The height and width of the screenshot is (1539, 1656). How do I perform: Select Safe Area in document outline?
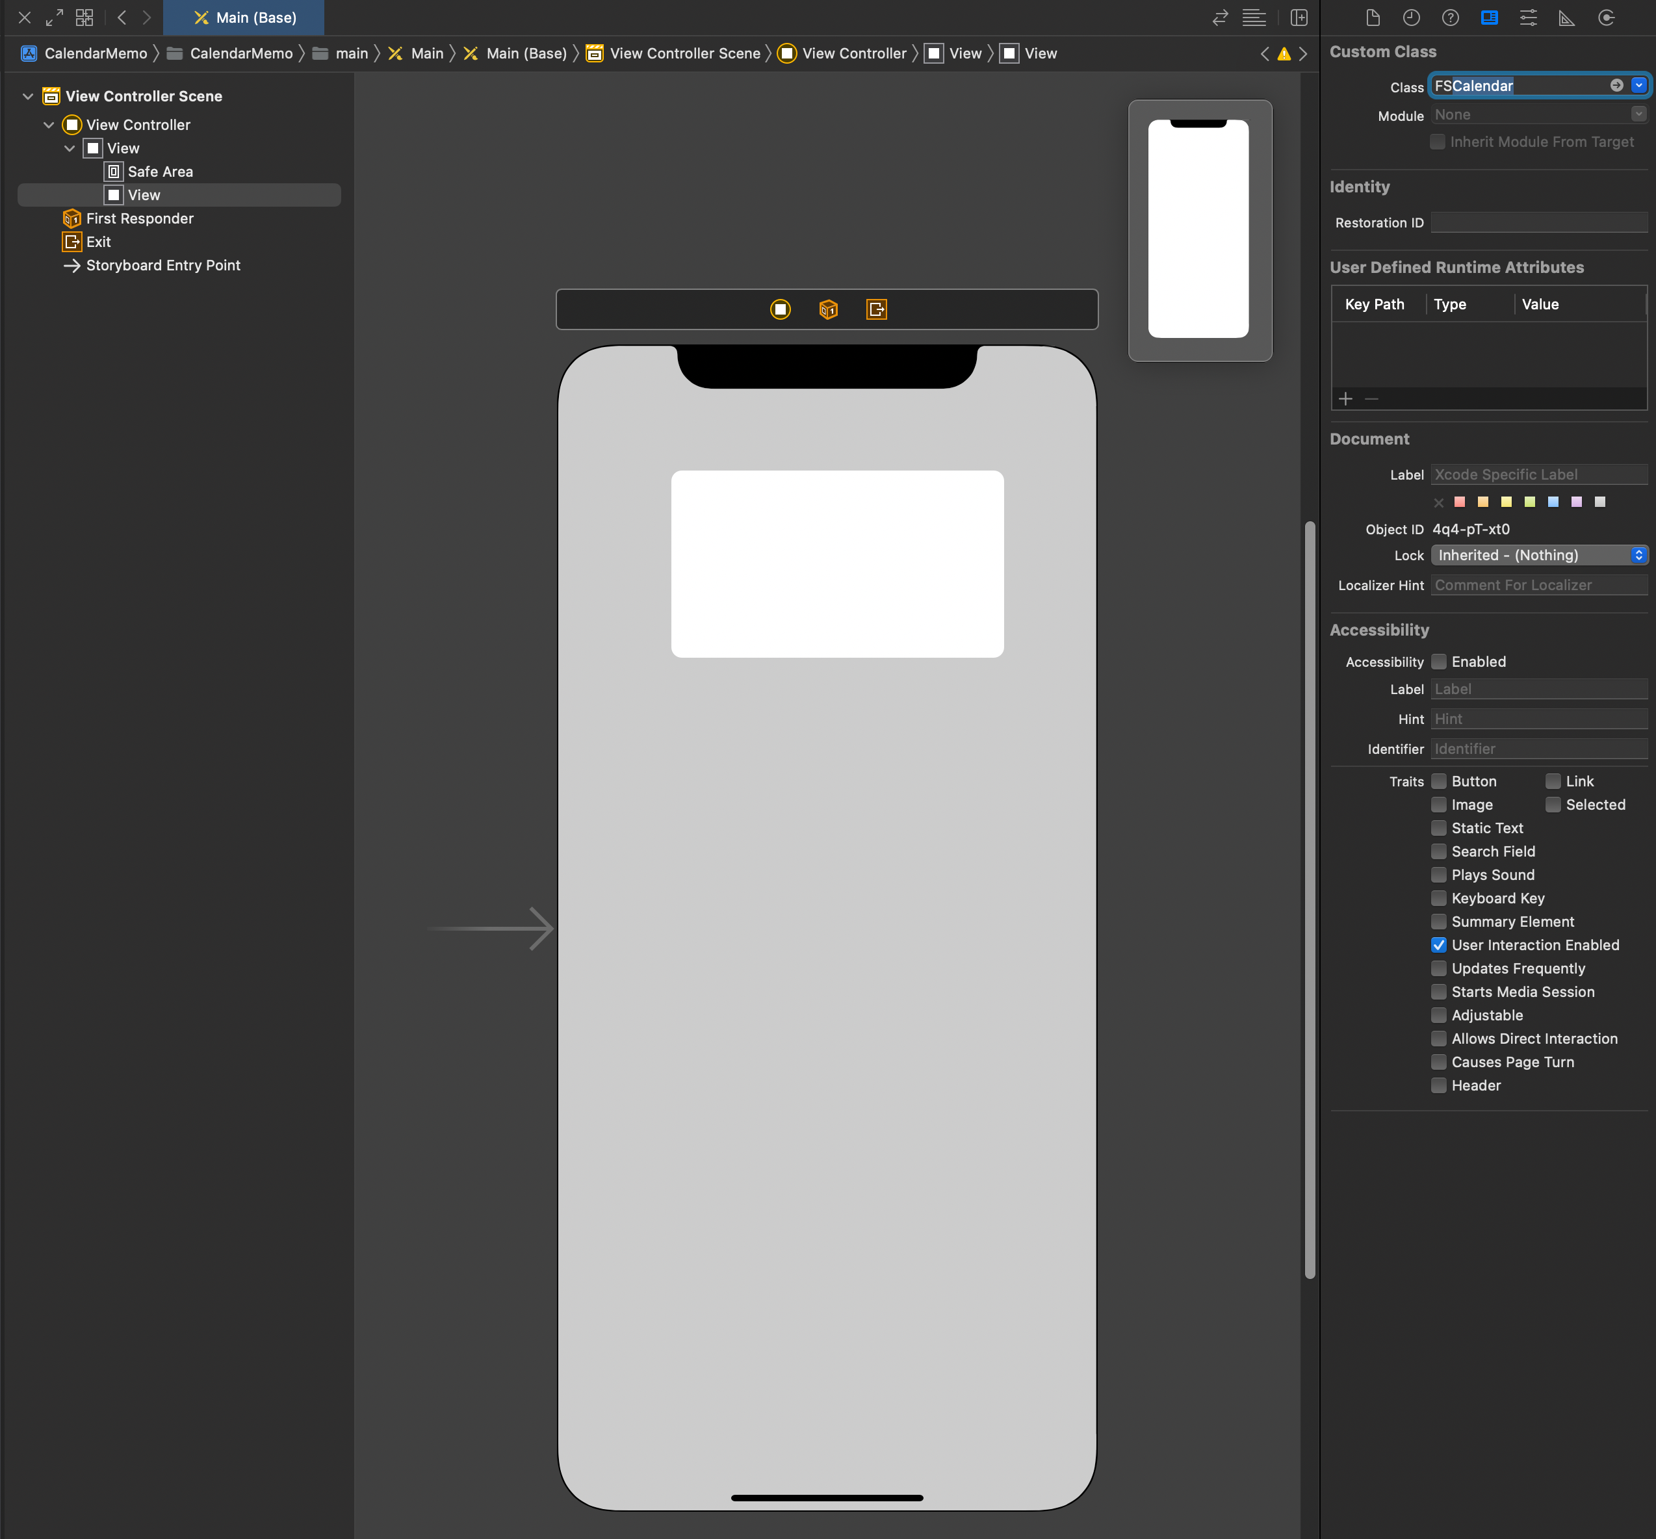[160, 172]
